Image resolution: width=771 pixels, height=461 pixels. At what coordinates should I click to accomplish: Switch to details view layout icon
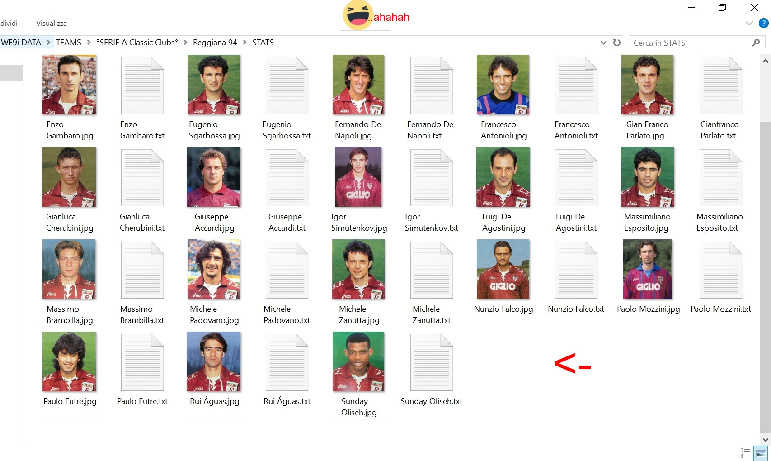pos(746,453)
